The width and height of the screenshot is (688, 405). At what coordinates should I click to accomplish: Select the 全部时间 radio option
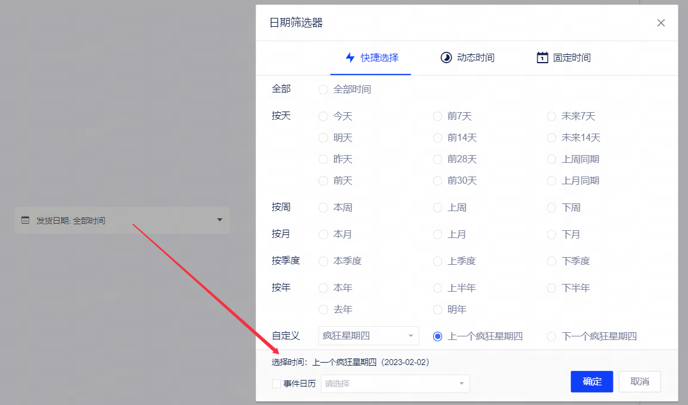click(x=323, y=89)
